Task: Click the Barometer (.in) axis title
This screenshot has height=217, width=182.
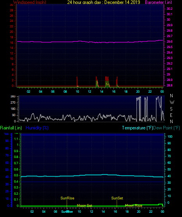Action: 158,2
